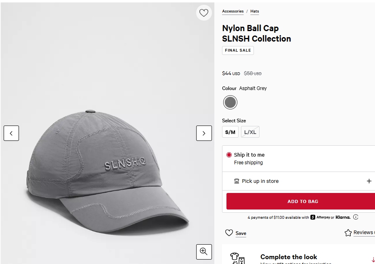Expand the Complete the look section arrow
375x264 pixels.
[373, 260]
